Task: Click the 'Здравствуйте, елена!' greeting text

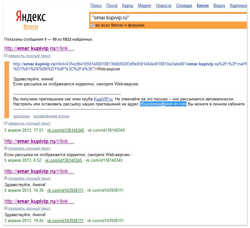Action: pos(33,79)
